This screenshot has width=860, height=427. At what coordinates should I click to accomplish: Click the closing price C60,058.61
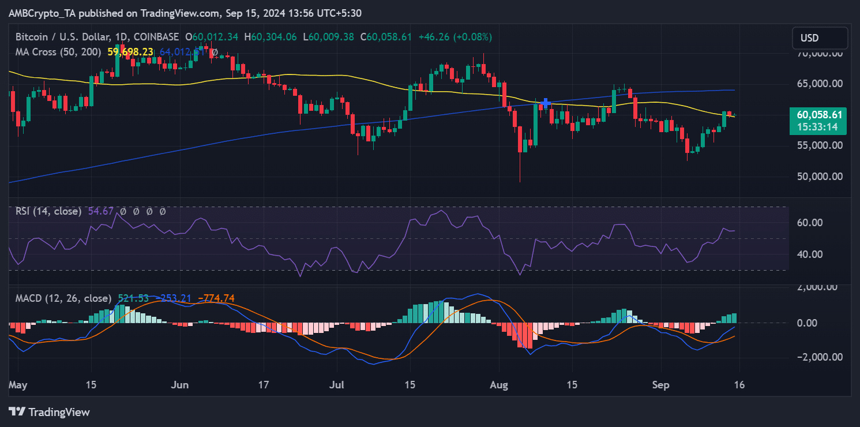(386, 37)
